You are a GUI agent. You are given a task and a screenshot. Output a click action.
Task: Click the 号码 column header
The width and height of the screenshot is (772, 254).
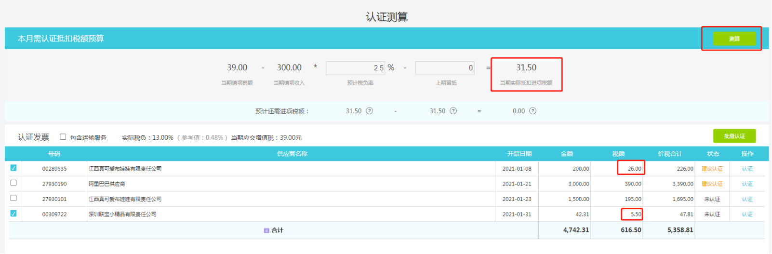tap(54, 154)
